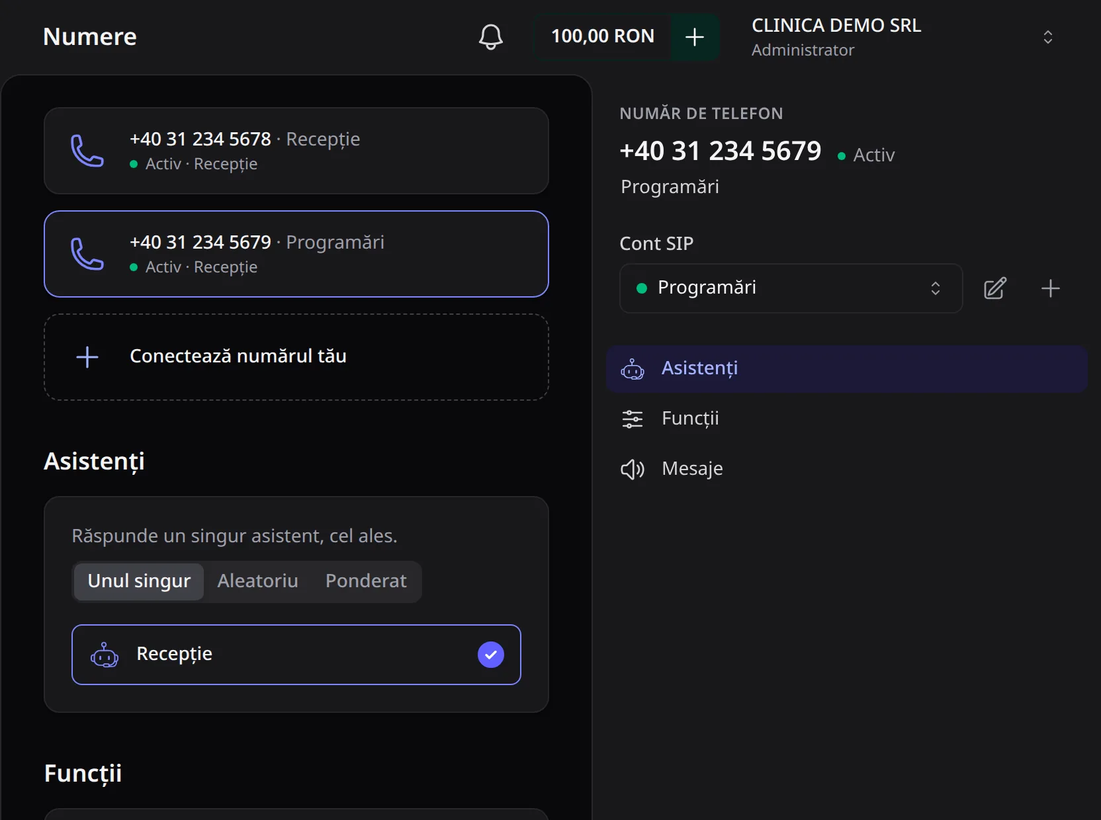Click the Numere page title
The width and height of the screenshot is (1101, 820).
click(x=90, y=37)
